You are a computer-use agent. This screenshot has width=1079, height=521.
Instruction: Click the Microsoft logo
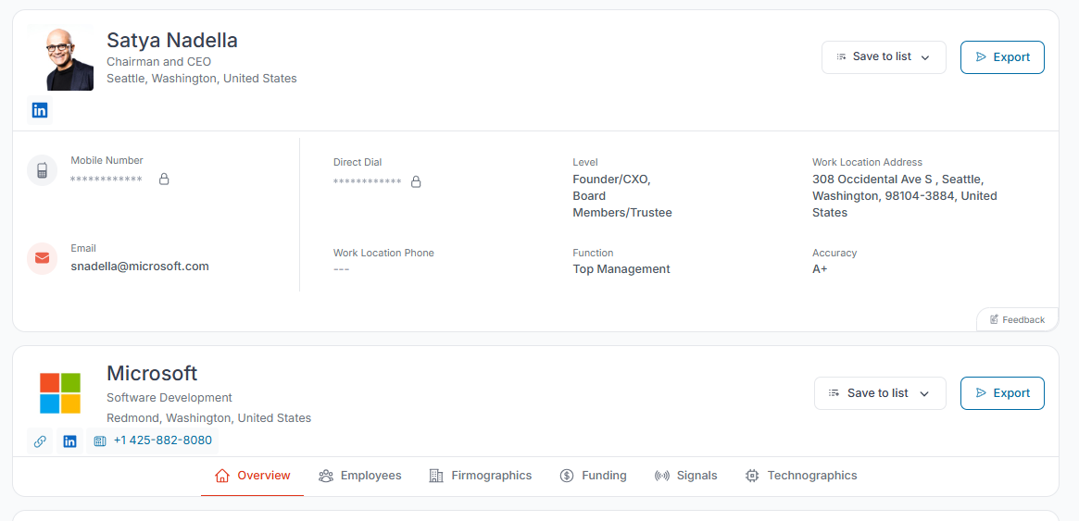click(x=60, y=393)
